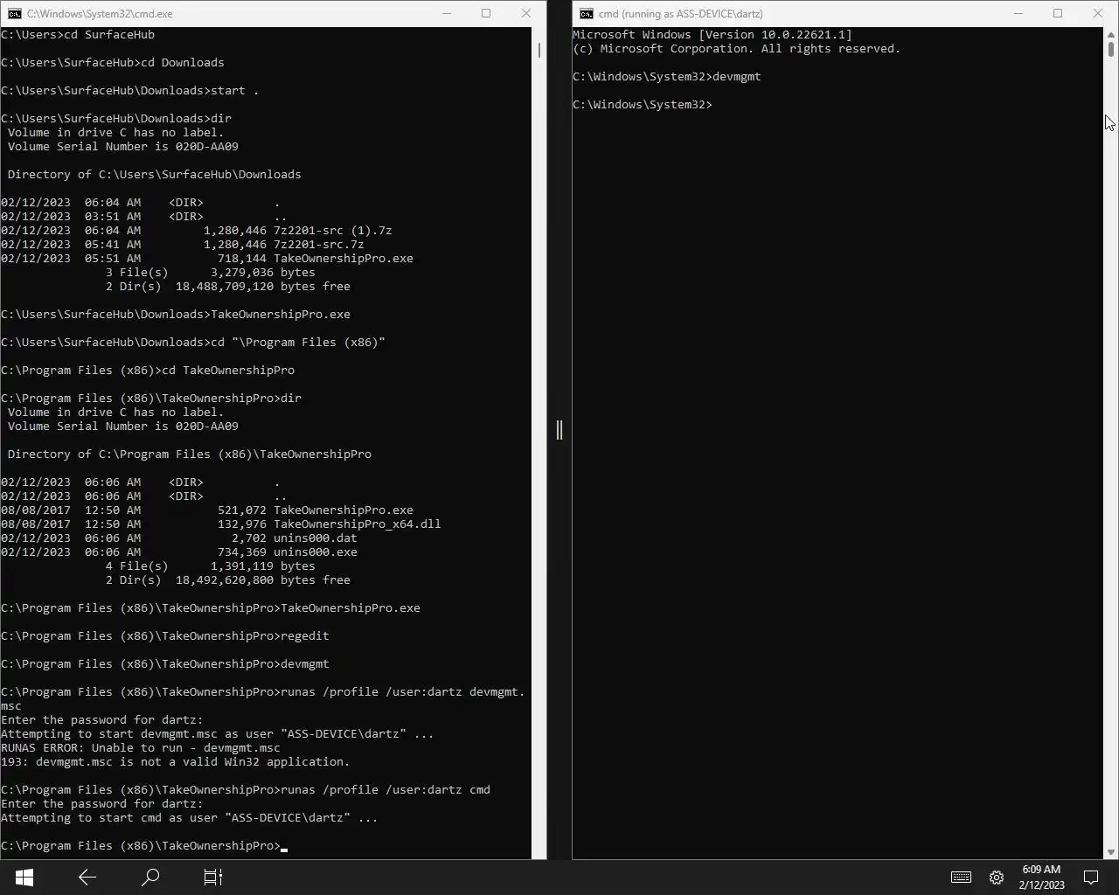
Task: Open Settings gear in system tray
Action: pos(997,877)
